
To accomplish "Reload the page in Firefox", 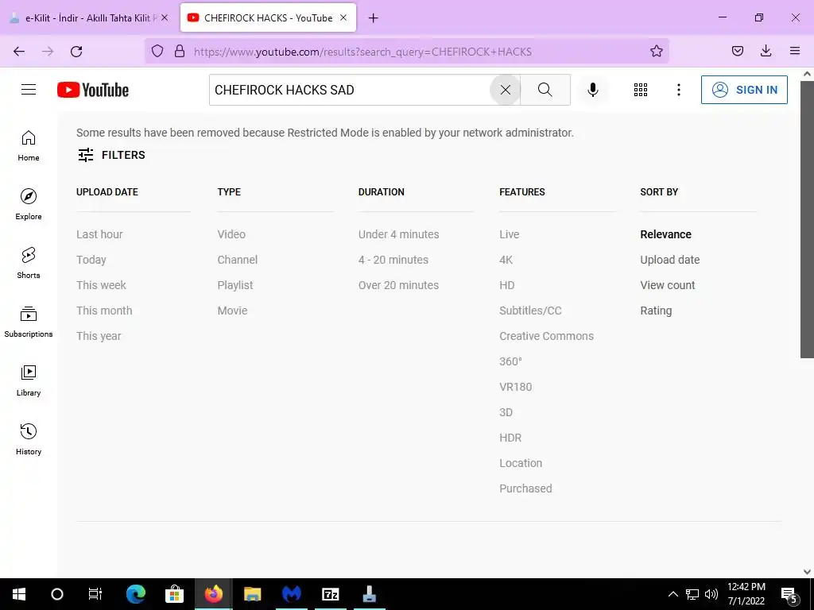I will point(76,52).
